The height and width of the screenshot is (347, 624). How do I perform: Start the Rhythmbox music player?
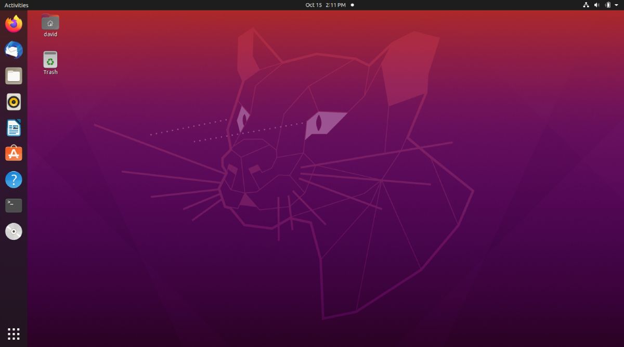point(14,102)
